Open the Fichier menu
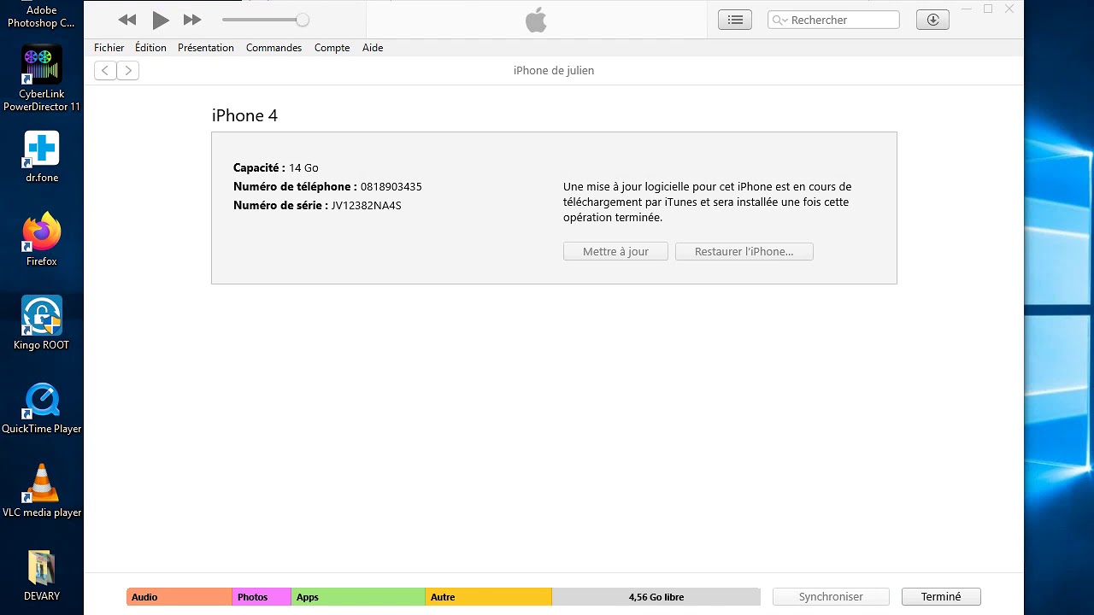The image size is (1094, 615). point(109,48)
